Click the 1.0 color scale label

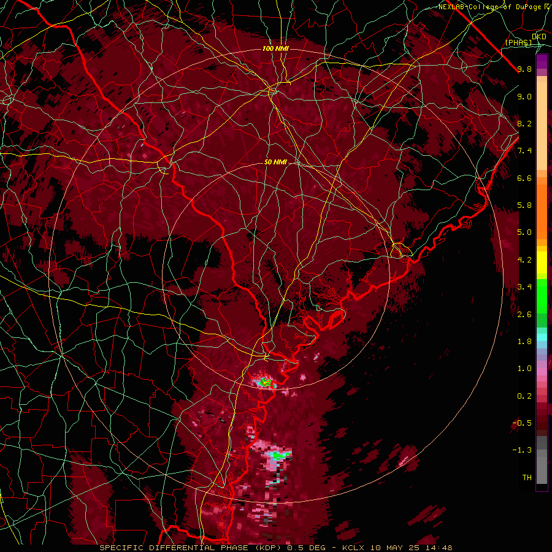[524, 369]
